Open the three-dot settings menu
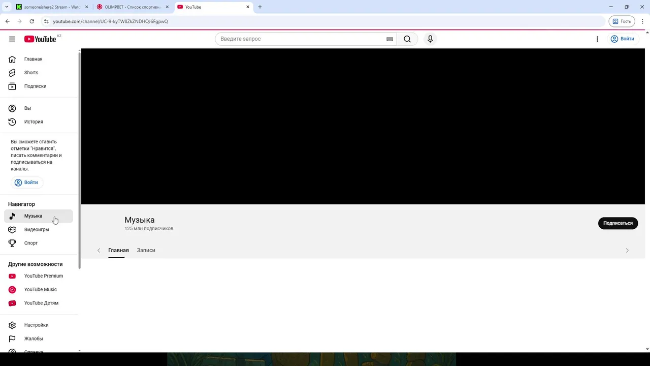Viewport: 650px width, 366px height. pos(598,39)
